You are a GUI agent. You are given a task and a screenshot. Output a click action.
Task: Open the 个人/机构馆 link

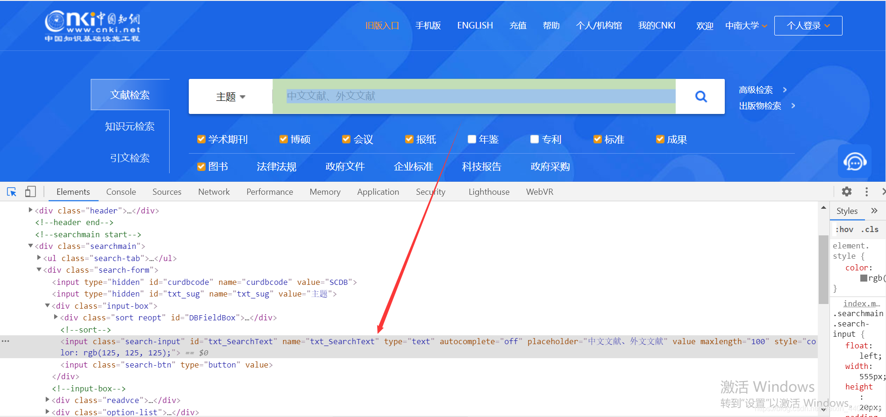pyautogui.click(x=599, y=26)
